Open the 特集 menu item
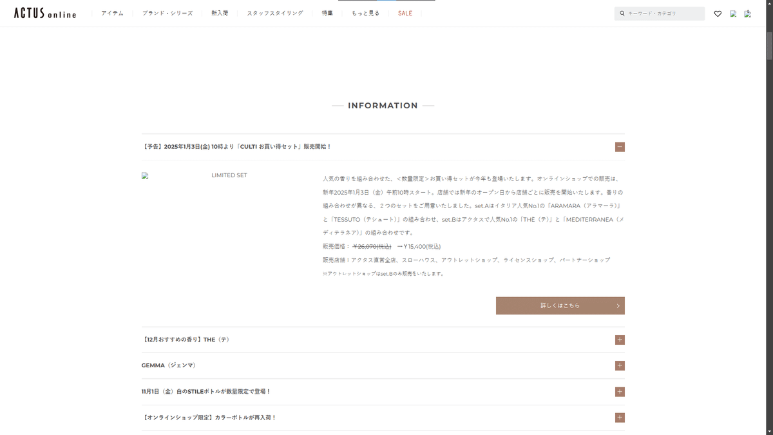 point(327,13)
